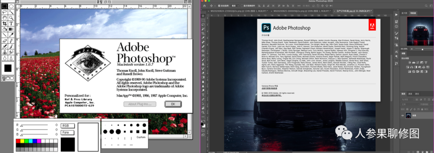The image size is (434, 153).
Task: Toggle the auto-select (自动选择) checkbox
Action: tap(219, 6)
